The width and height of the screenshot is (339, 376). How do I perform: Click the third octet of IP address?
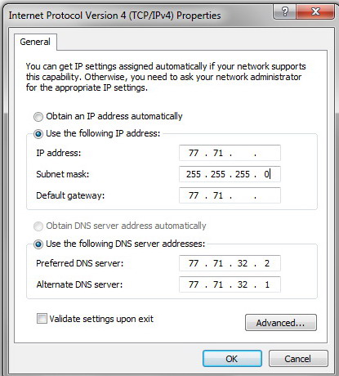(243, 153)
